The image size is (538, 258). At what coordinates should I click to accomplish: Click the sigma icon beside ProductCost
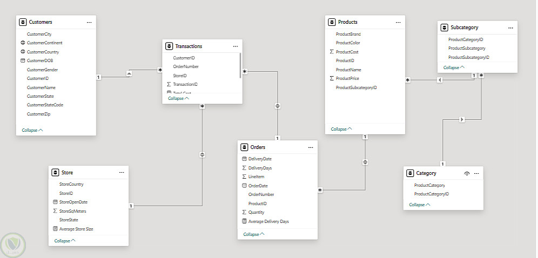click(x=332, y=52)
